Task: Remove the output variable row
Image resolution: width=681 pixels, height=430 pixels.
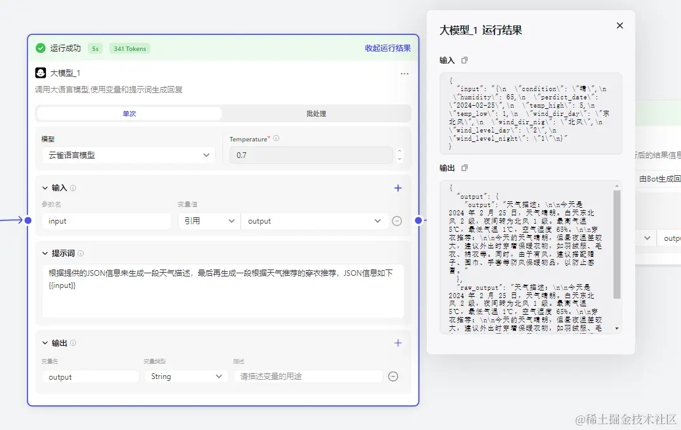Action: pyautogui.click(x=393, y=376)
